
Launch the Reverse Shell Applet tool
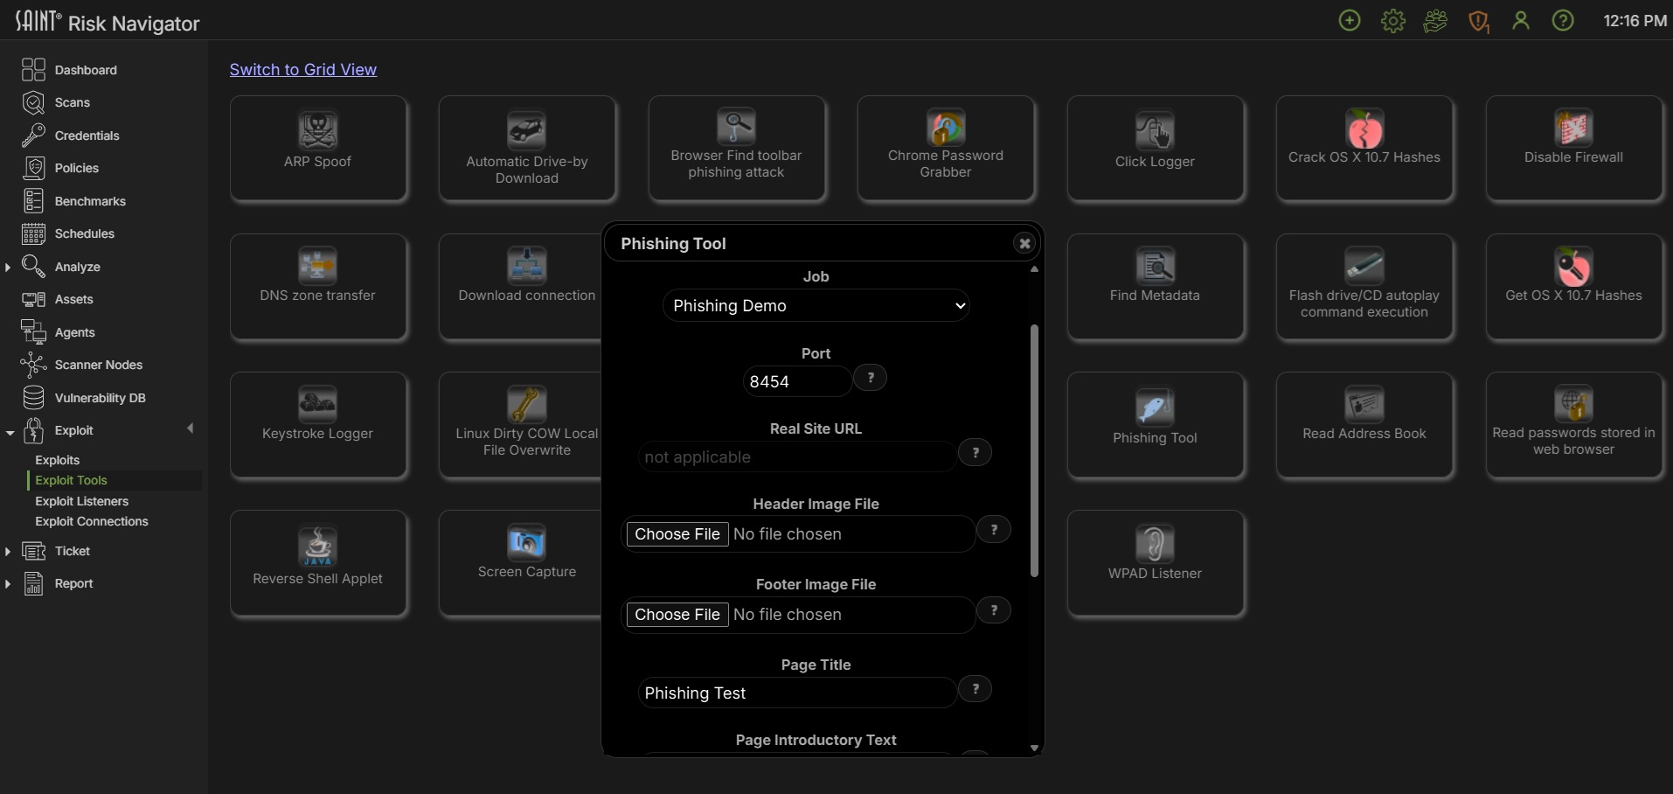(x=318, y=562)
